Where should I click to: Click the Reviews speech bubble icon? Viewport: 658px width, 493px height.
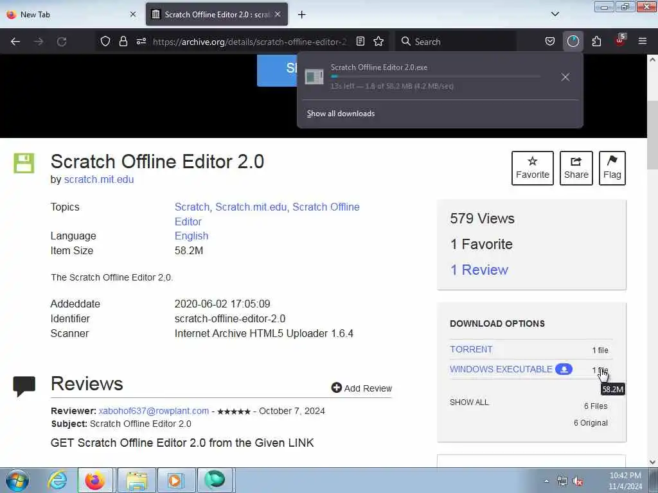24,386
